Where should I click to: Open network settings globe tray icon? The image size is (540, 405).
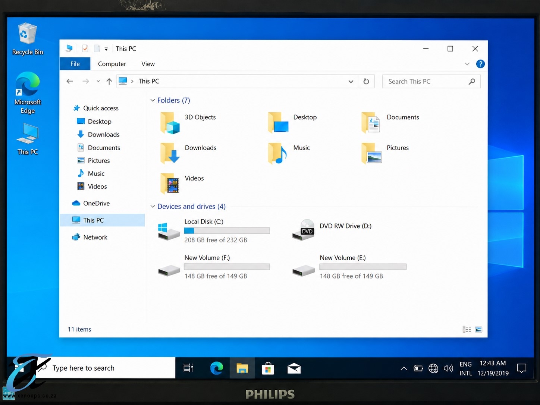click(x=433, y=368)
